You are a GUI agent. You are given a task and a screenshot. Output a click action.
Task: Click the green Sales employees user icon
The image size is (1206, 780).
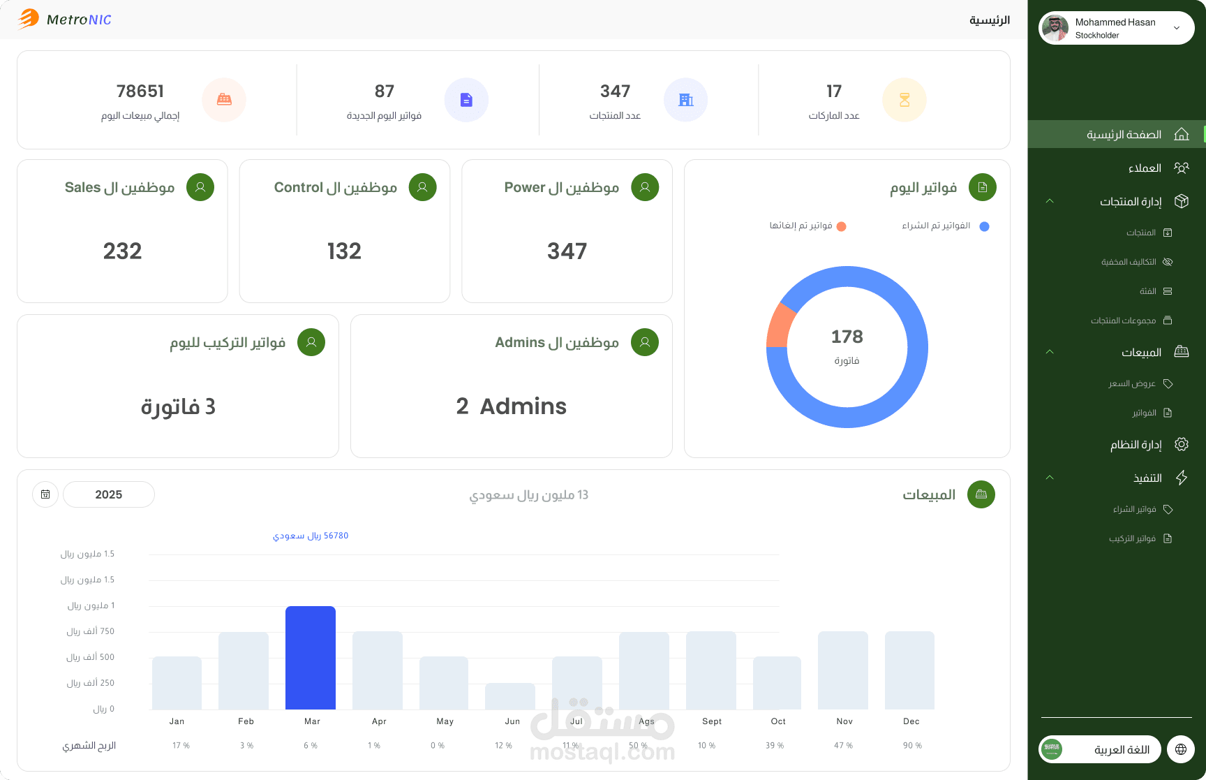[x=200, y=187]
